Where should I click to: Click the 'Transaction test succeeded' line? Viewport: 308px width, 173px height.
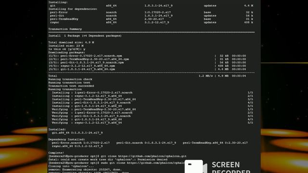point(71,86)
